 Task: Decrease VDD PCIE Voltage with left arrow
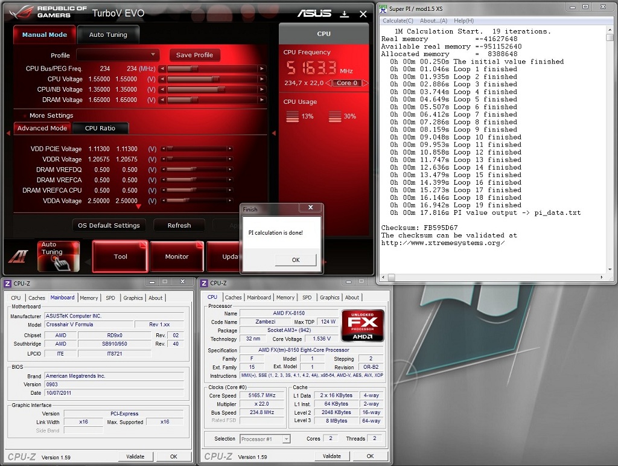(163, 148)
